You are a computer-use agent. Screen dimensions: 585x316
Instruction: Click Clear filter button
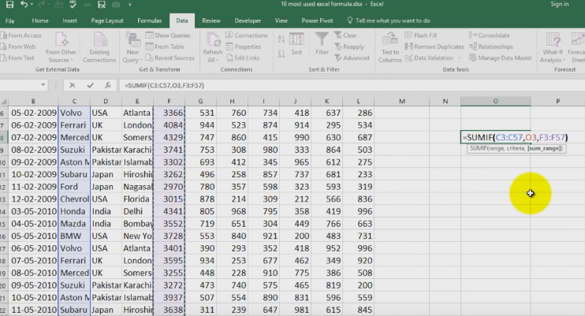[x=346, y=35]
